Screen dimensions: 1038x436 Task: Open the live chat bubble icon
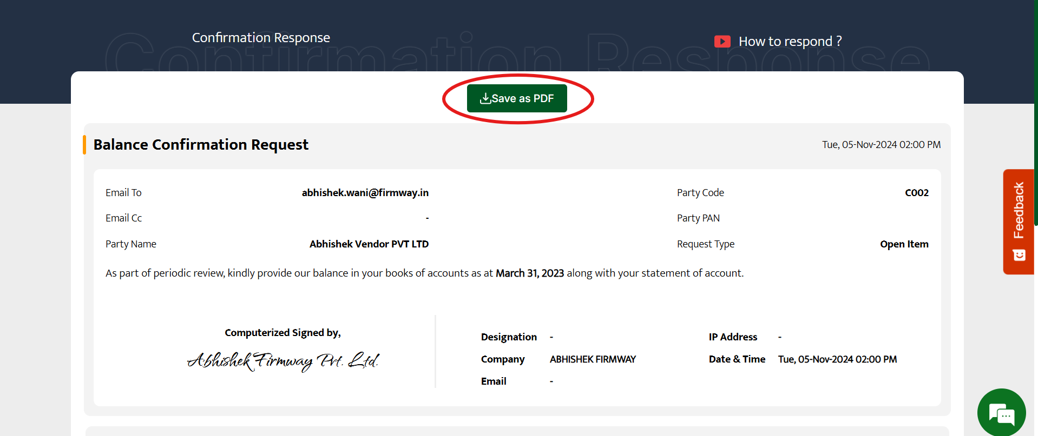click(1001, 413)
